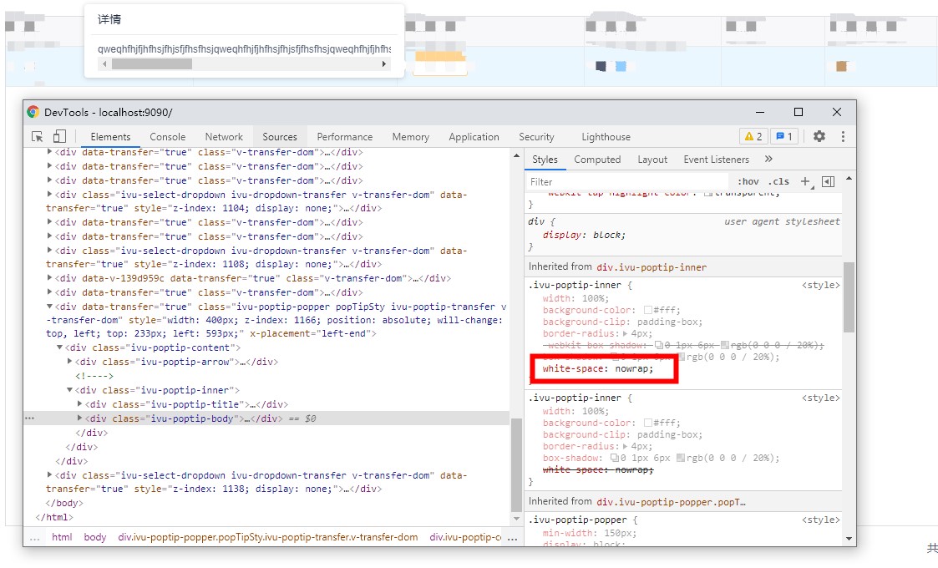Open the Lighthouse tab

[606, 136]
